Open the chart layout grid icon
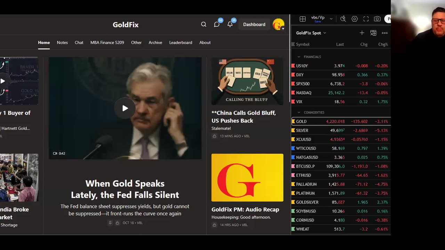445x250 pixels. coord(303,19)
